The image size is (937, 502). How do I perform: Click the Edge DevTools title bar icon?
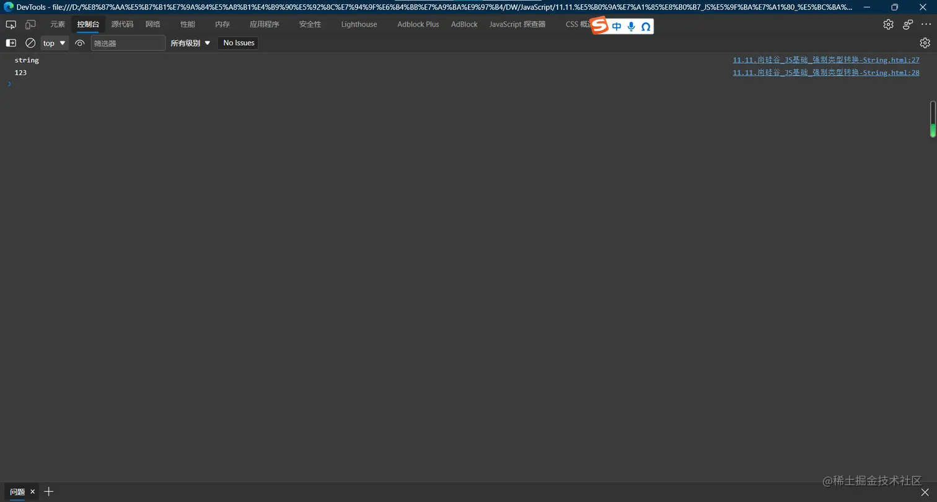(x=8, y=7)
